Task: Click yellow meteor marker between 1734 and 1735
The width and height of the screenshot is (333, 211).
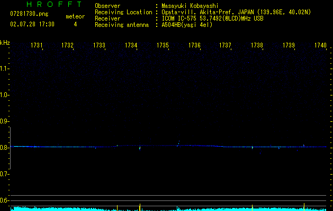Action: 140,207
